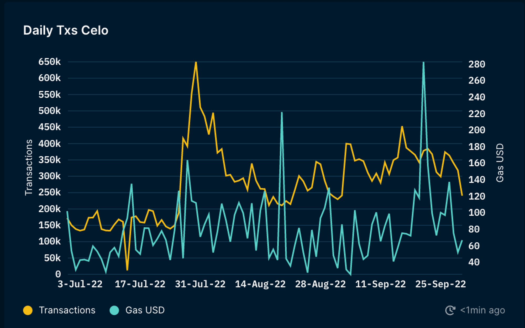Click the "240" right axis label
The height and width of the screenshot is (328, 525).
(x=477, y=97)
